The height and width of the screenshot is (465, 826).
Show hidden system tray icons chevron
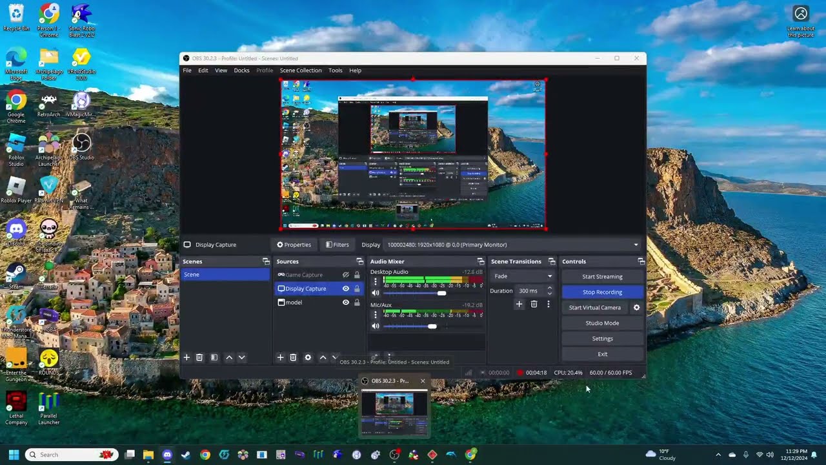tap(718, 455)
